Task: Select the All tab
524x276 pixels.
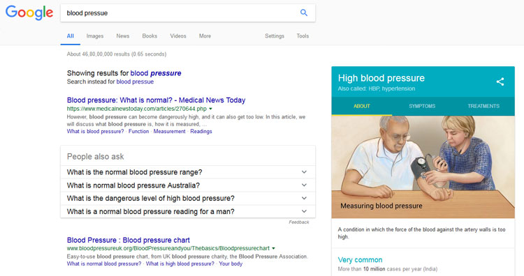Action: [70, 36]
